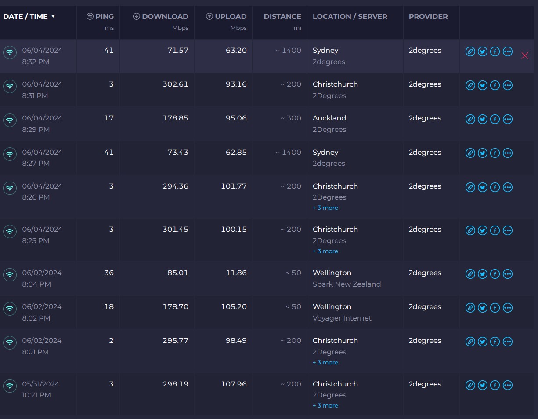Image resolution: width=538 pixels, height=419 pixels.
Task: Click the Voyager Internet server name
Action: (x=342, y=318)
